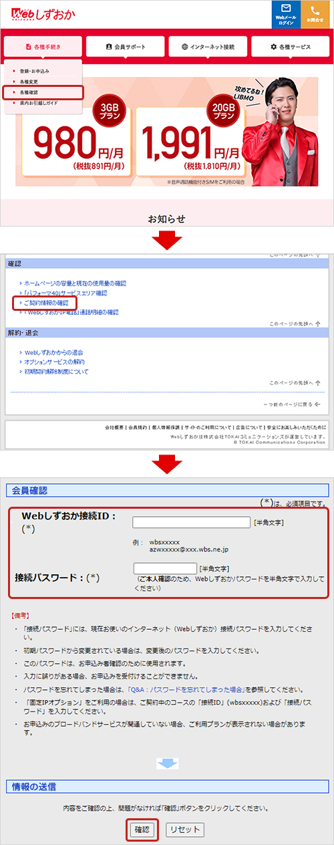334x845 pixels.
Task: Open オプションサービスの解約 link
Action: 55,362
